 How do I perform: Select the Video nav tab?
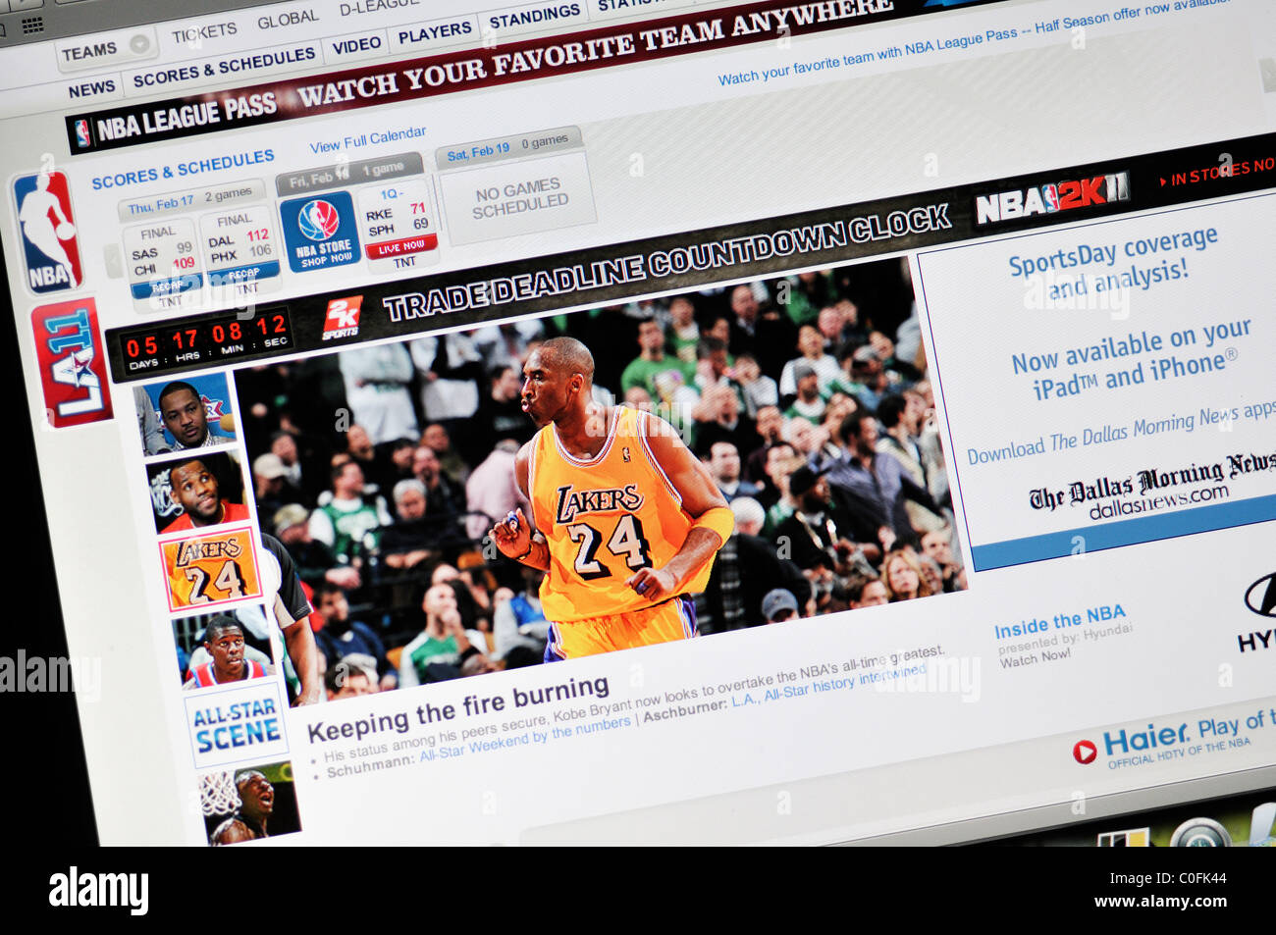click(x=356, y=45)
